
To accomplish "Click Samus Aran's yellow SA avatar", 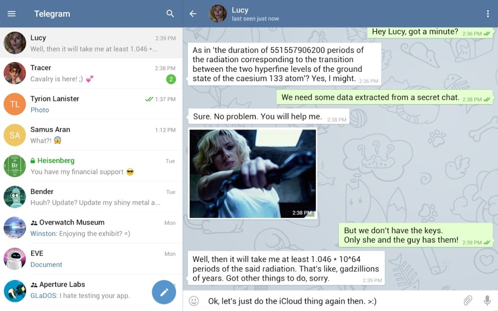I will coord(15,135).
